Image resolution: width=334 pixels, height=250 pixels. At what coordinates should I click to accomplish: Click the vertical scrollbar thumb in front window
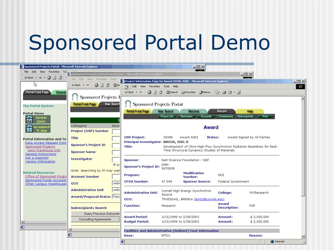click(303, 148)
